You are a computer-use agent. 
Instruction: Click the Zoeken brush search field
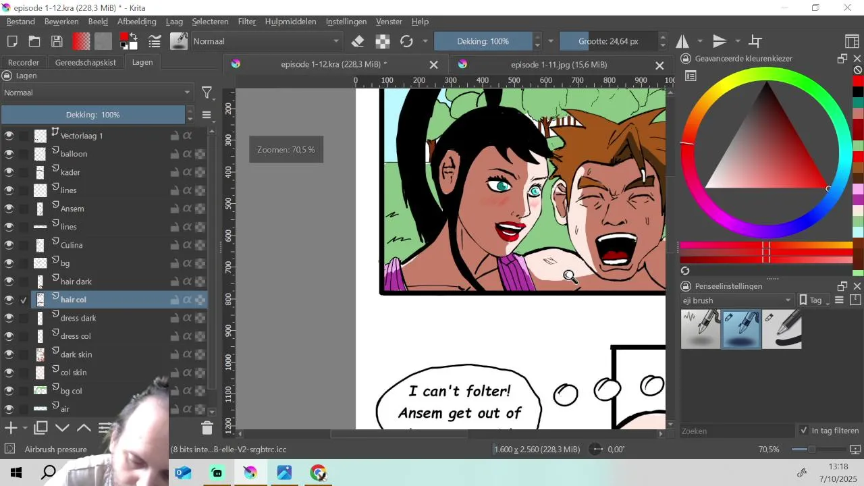[737, 431]
